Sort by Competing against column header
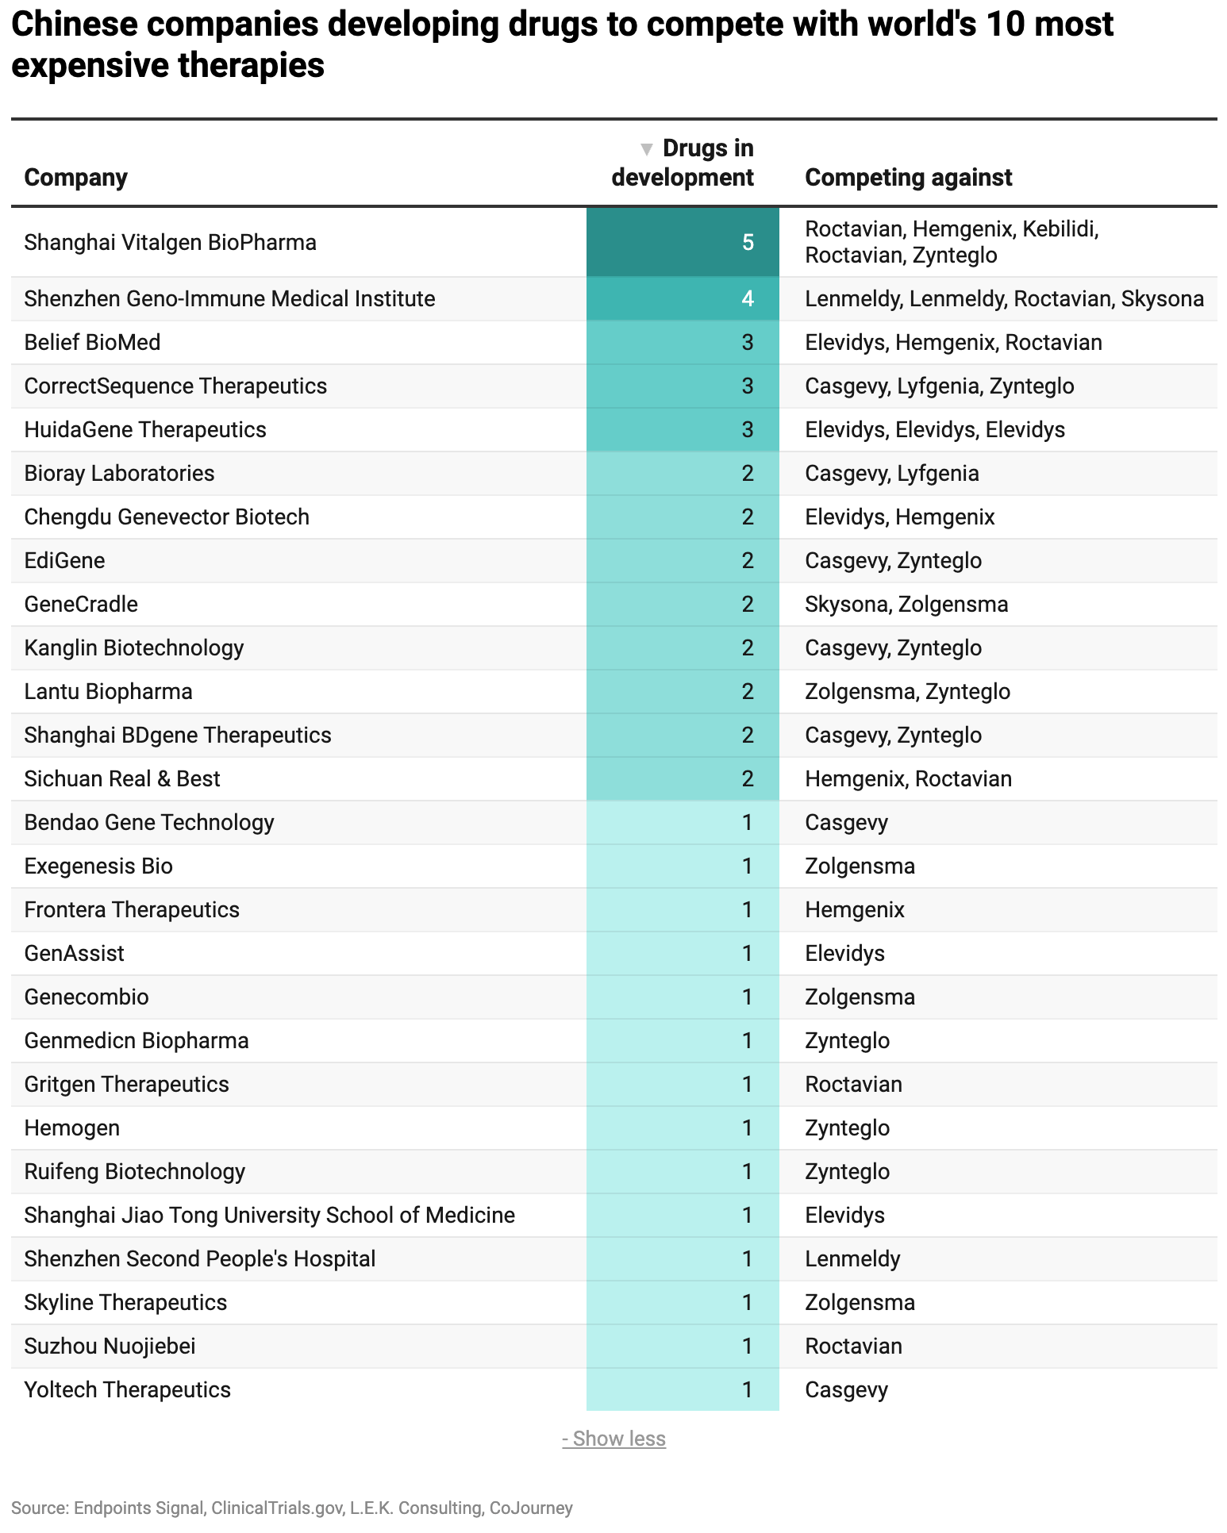 [908, 178]
